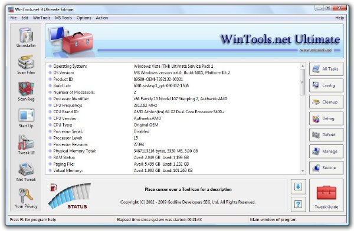Open the Scan Reg registry scanner
354x231 pixels.
26,91
